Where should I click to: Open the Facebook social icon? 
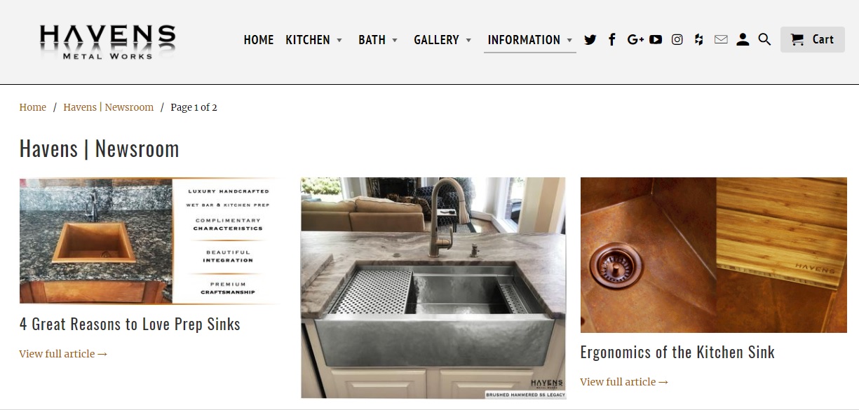coord(611,40)
